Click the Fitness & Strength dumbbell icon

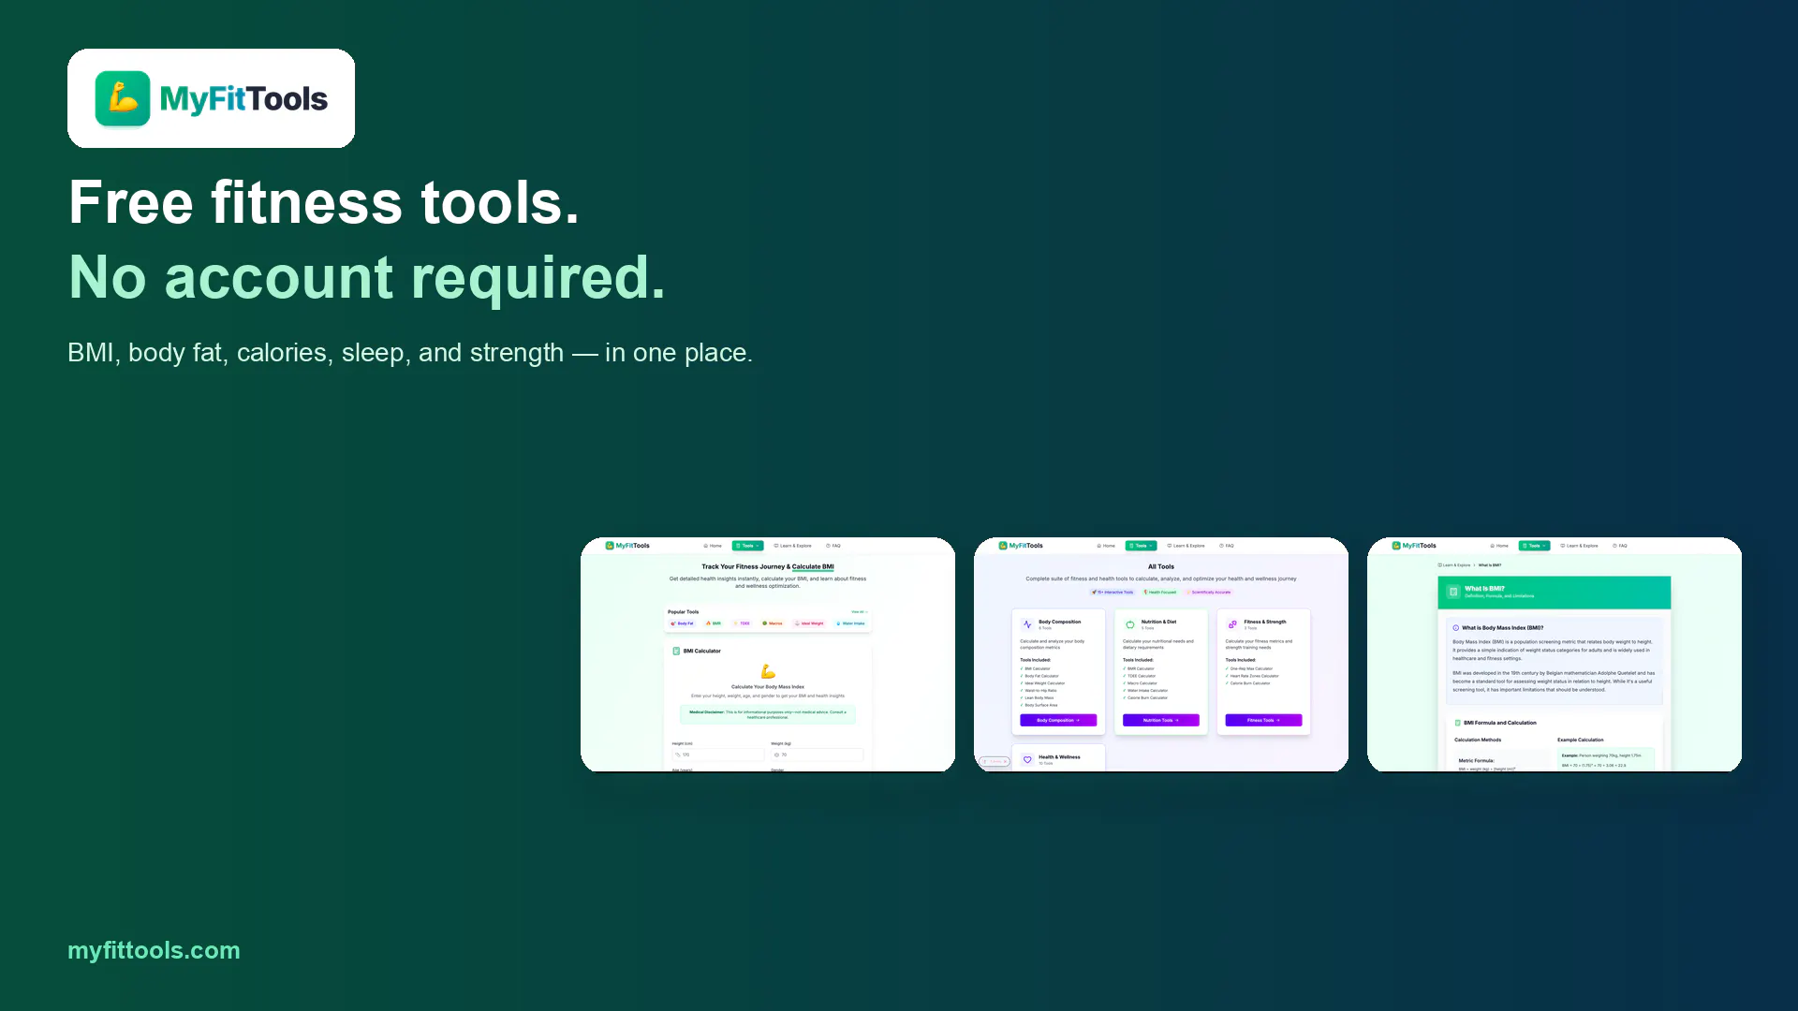[1232, 624]
